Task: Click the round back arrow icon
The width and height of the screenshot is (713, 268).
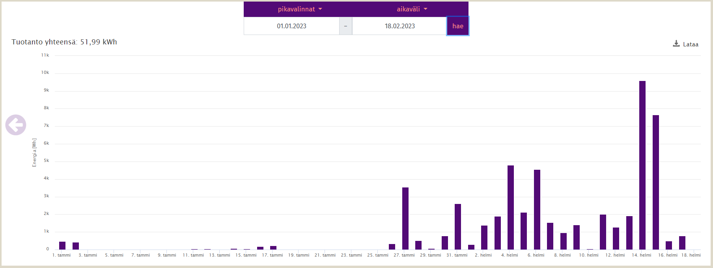Action: click(x=16, y=125)
